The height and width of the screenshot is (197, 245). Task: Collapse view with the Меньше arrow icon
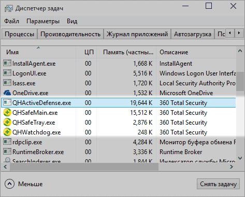pyautogui.click(x=9, y=184)
